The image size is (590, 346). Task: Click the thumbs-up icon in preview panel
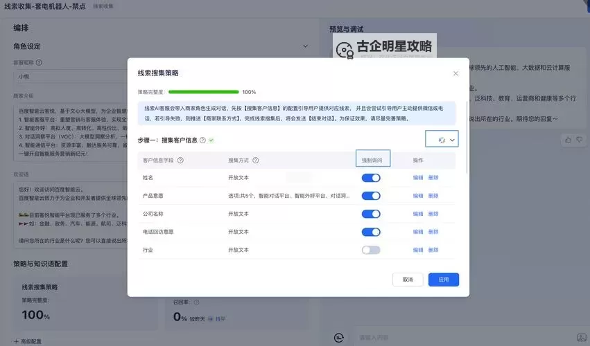click(569, 140)
